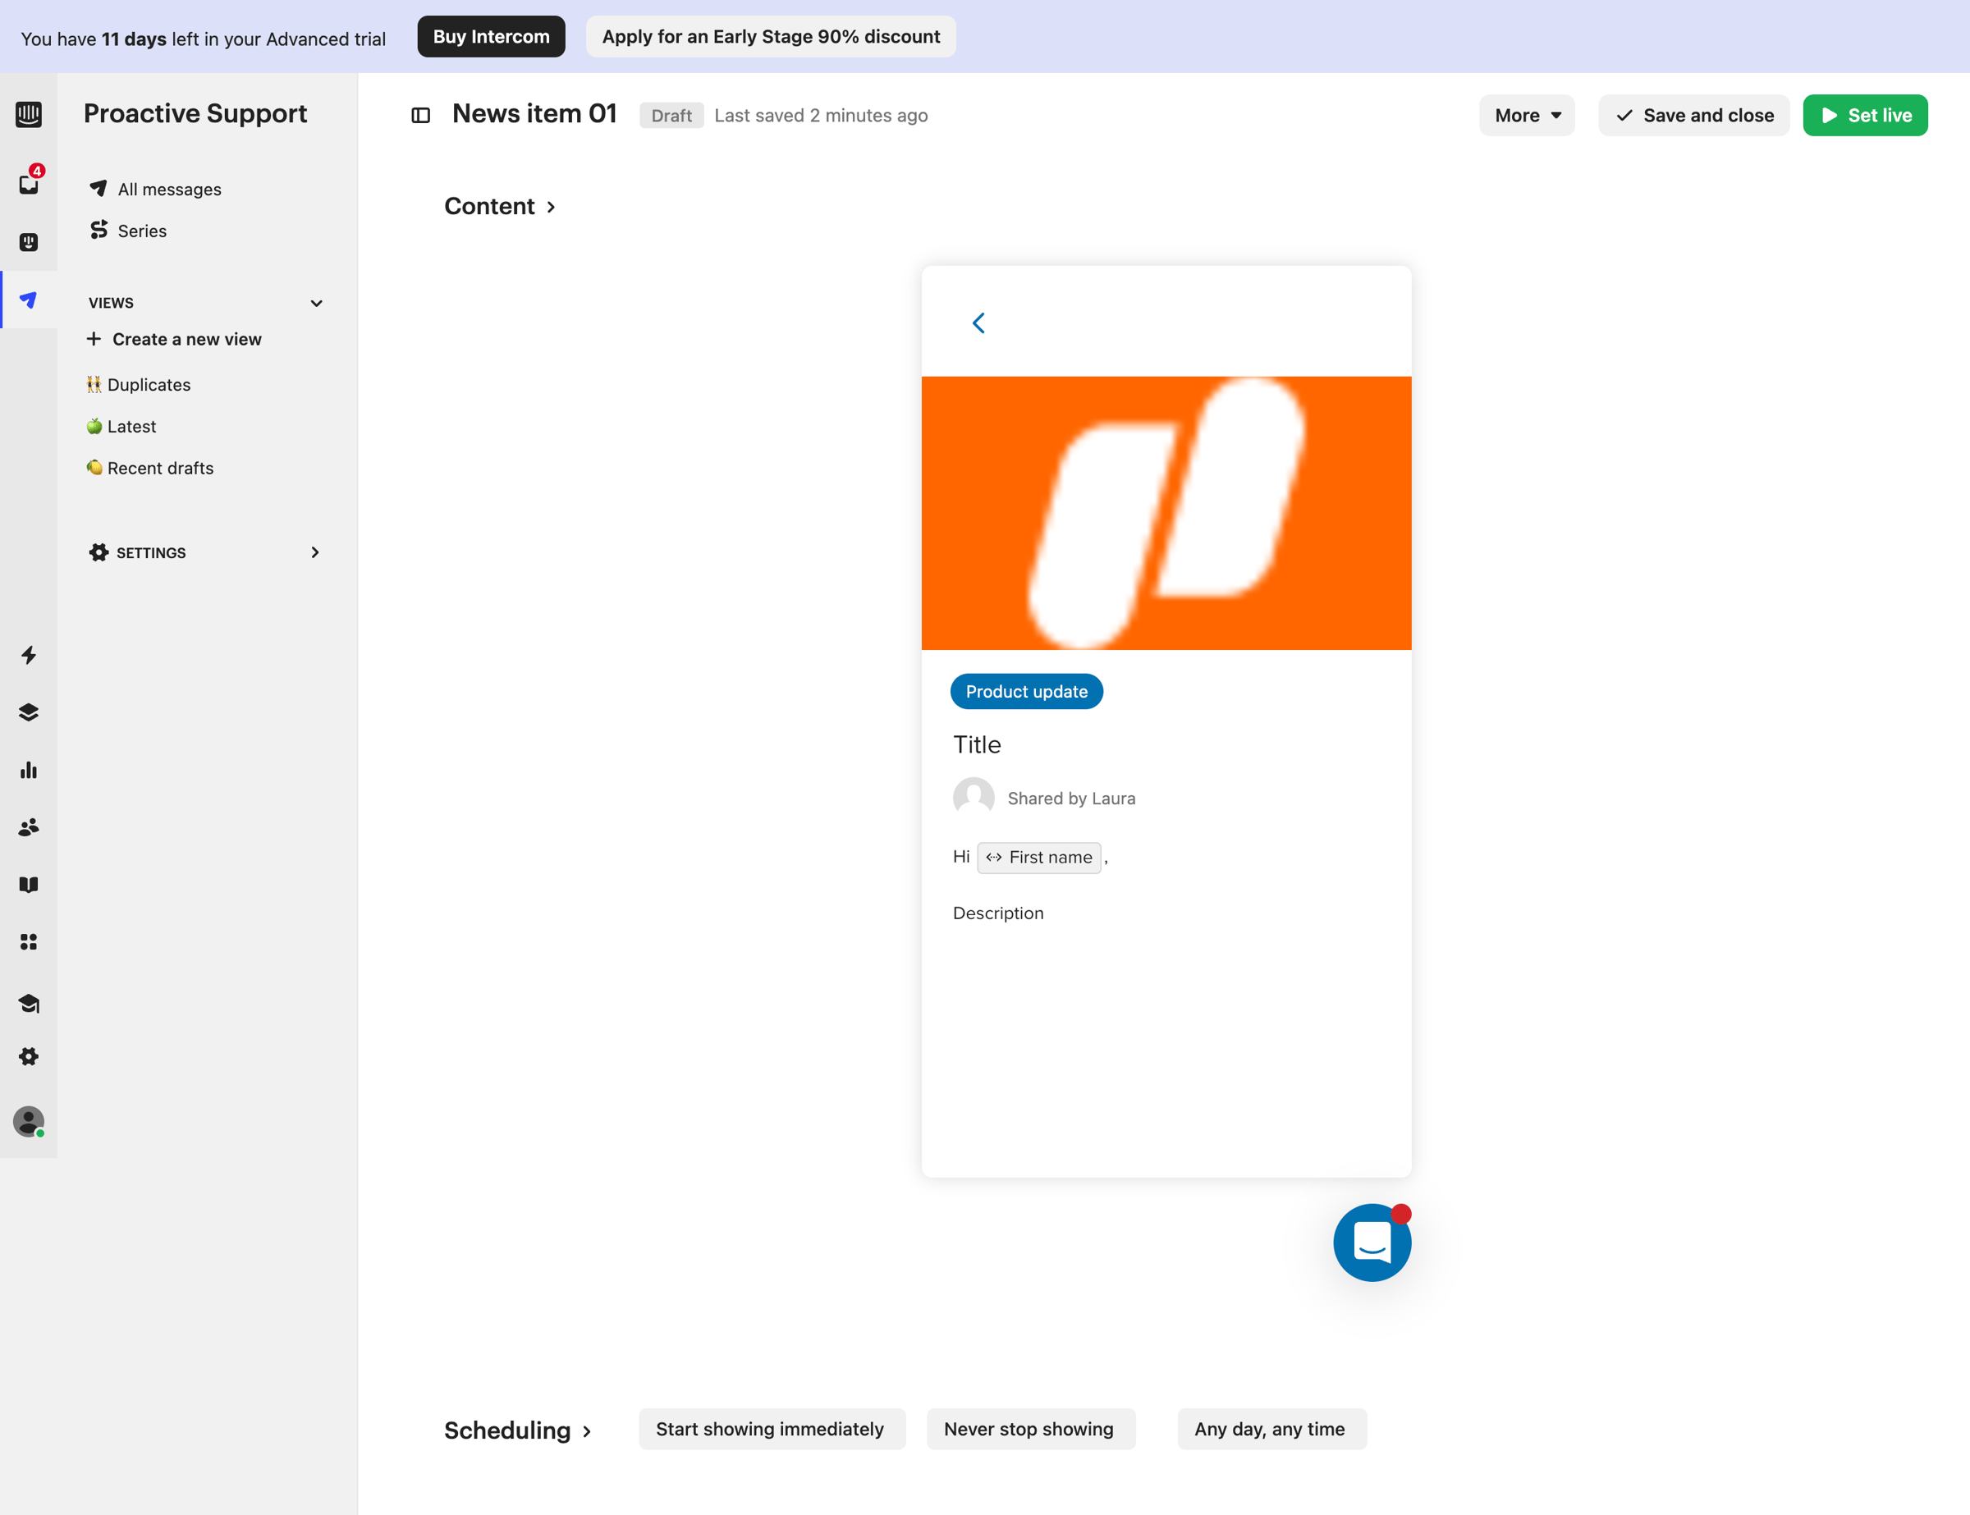
Task: Expand the SETTINGS section arrow
Action: [315, 552]
